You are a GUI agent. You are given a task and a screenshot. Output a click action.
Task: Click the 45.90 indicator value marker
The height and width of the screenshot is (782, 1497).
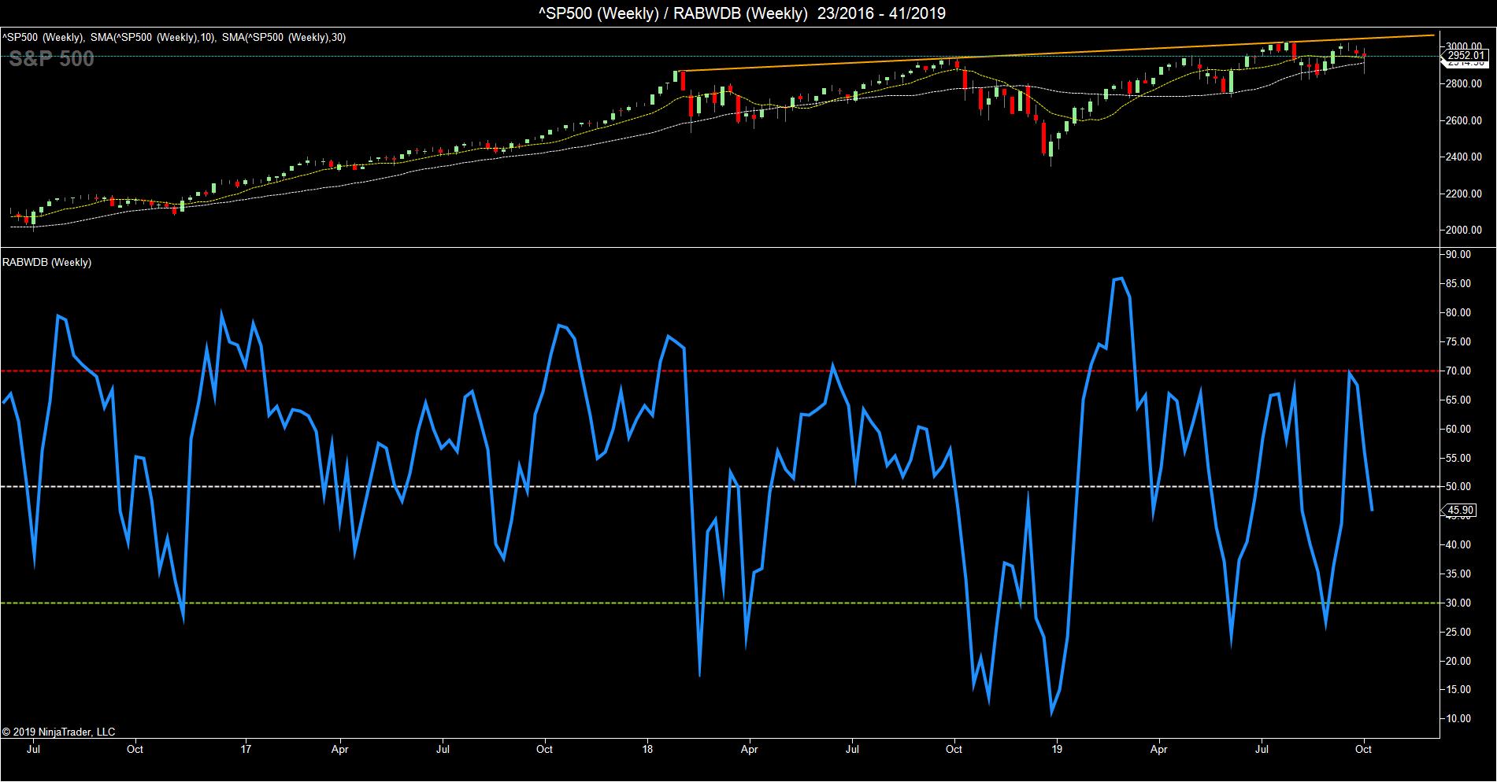point(1460,511)
